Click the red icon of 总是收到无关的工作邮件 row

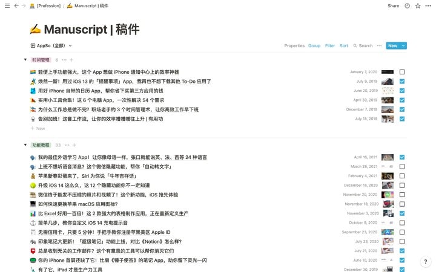click(x=33, y=251)
